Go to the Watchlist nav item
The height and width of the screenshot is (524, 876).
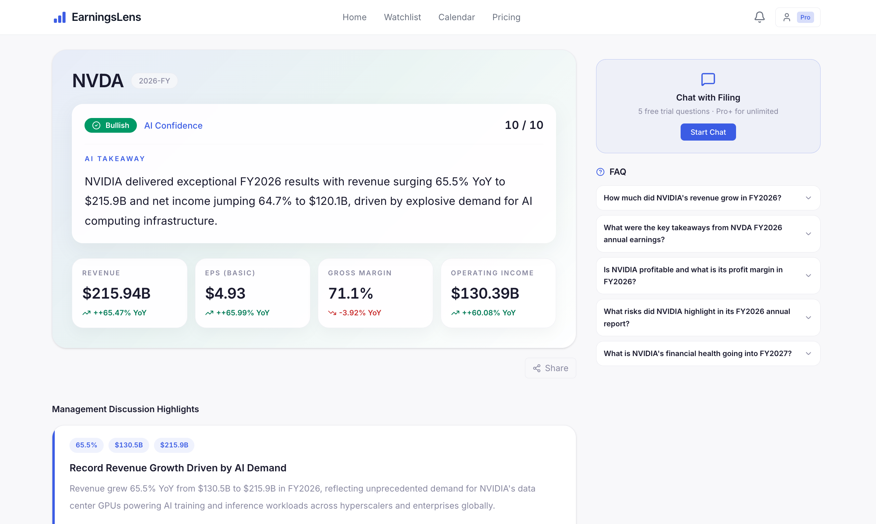[402, 17]
